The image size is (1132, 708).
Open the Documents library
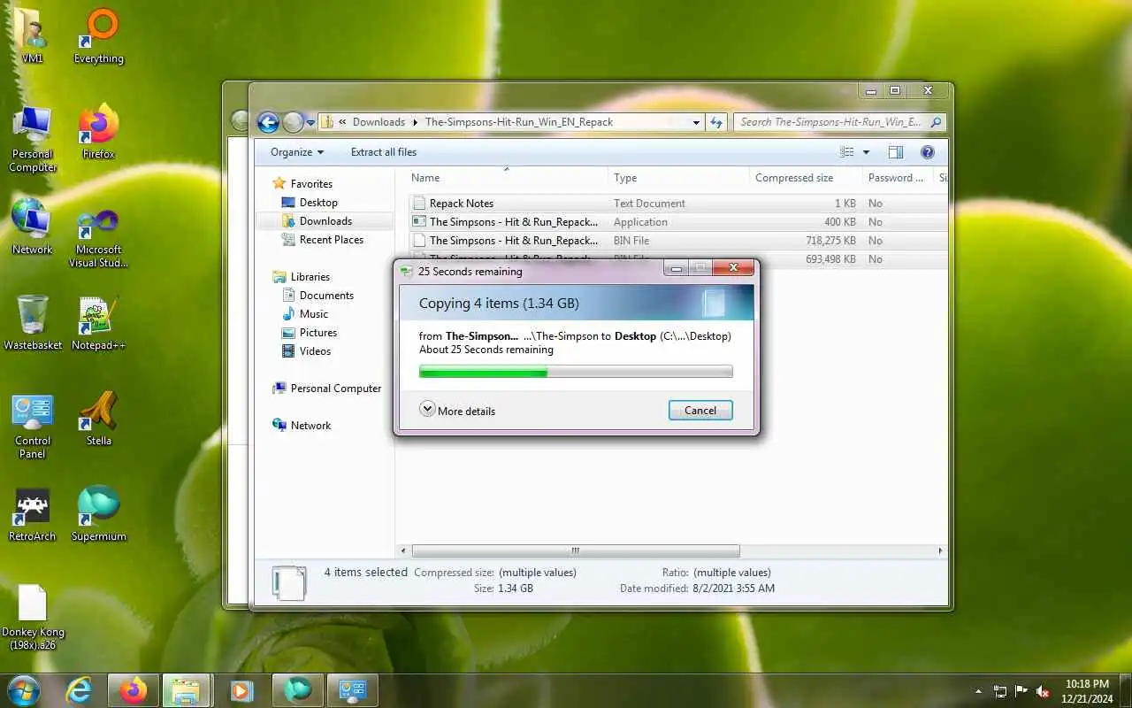326,296
